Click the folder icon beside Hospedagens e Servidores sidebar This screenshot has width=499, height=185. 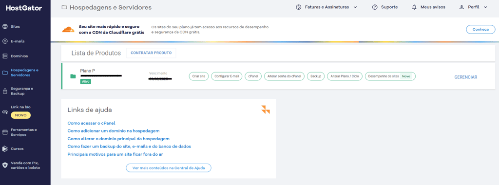pyautogui.click(x=5, y=73)
